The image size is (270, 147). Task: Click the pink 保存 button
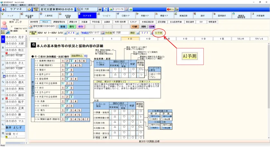(x=81, y=27)
